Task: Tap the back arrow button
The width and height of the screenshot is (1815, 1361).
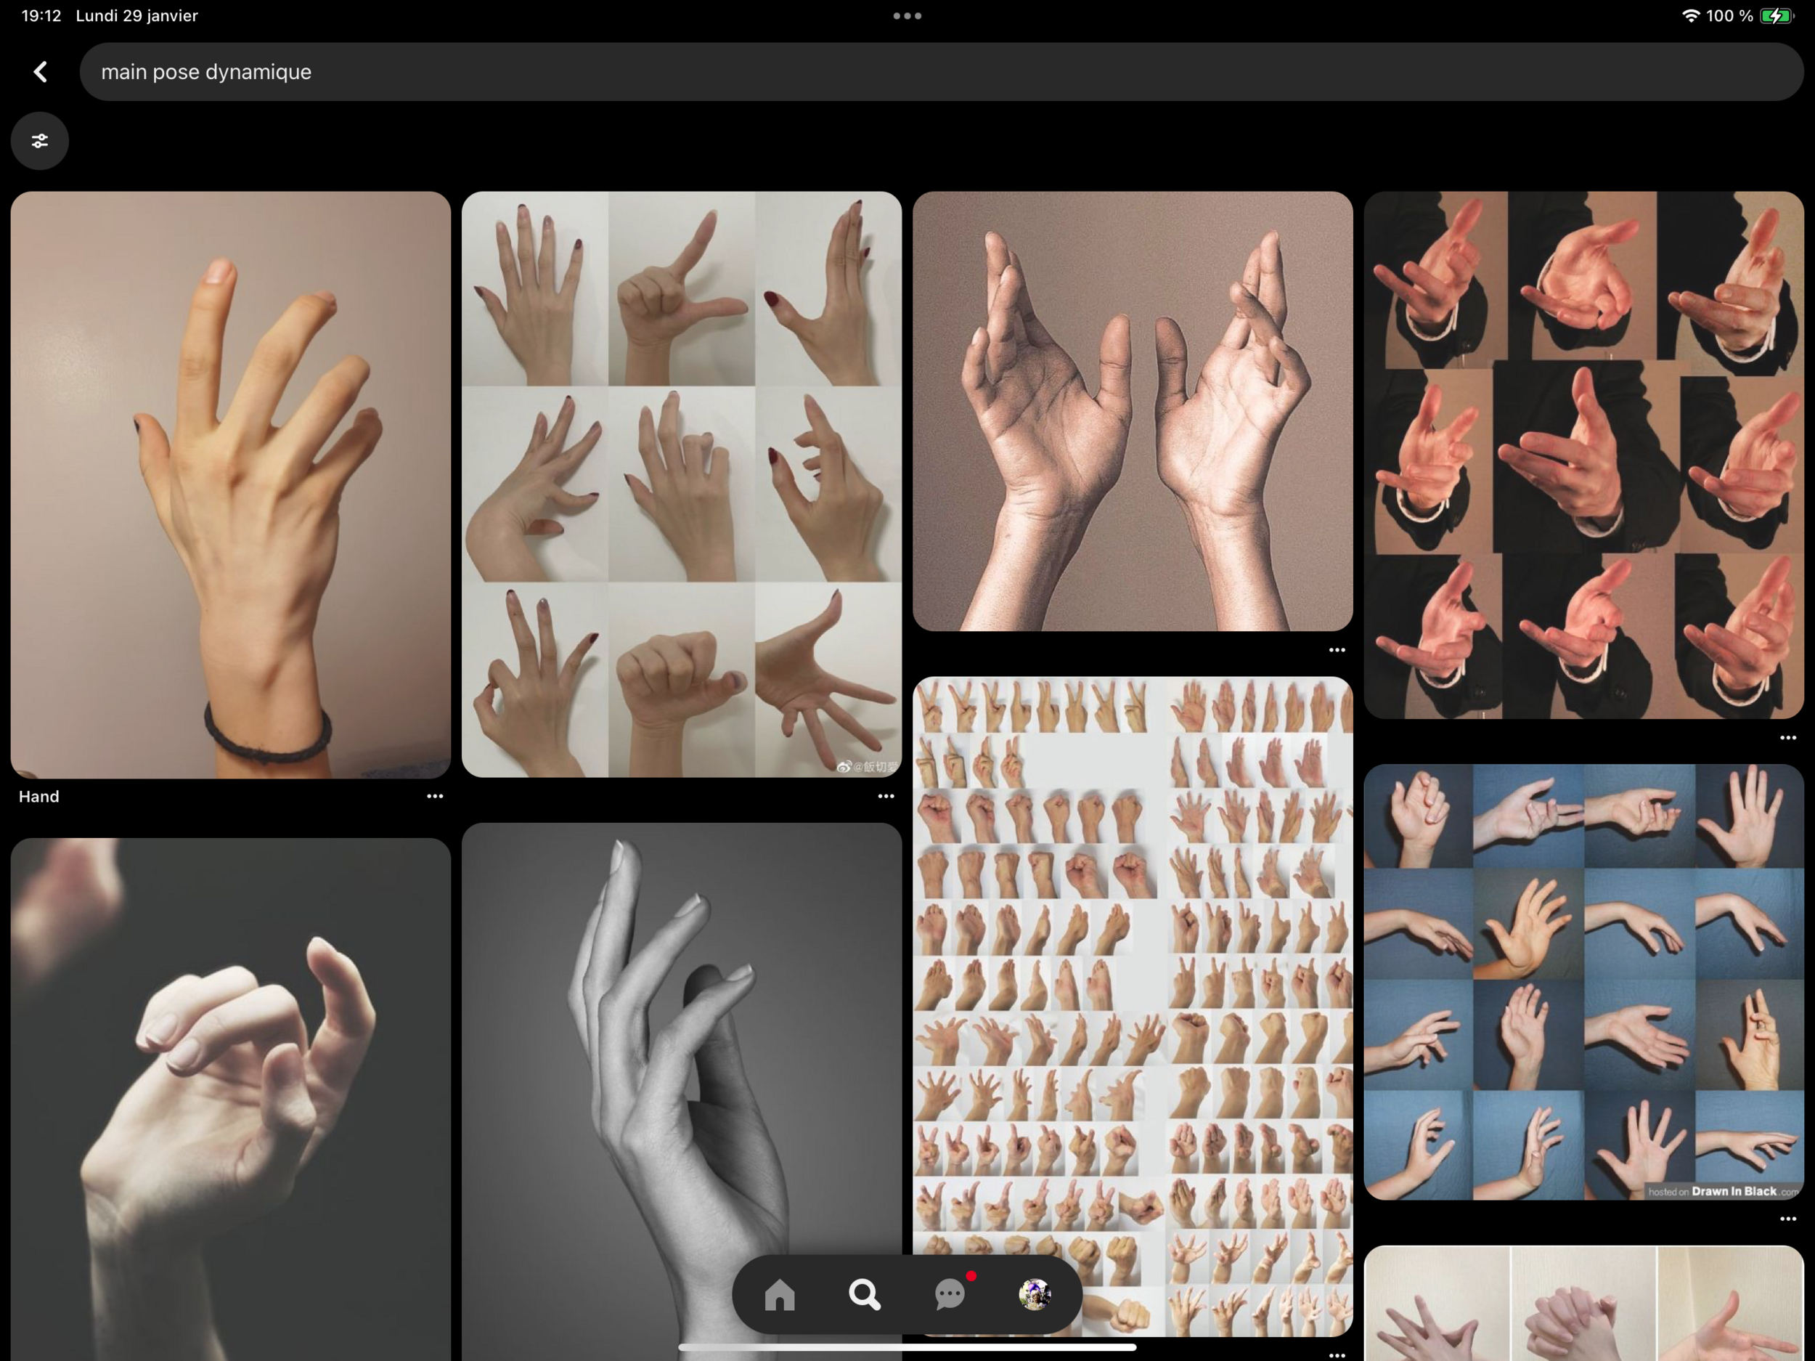Action: [x=40, y=72]
